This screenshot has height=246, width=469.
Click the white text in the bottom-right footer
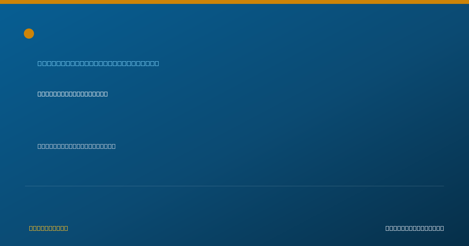click(415, 228)
